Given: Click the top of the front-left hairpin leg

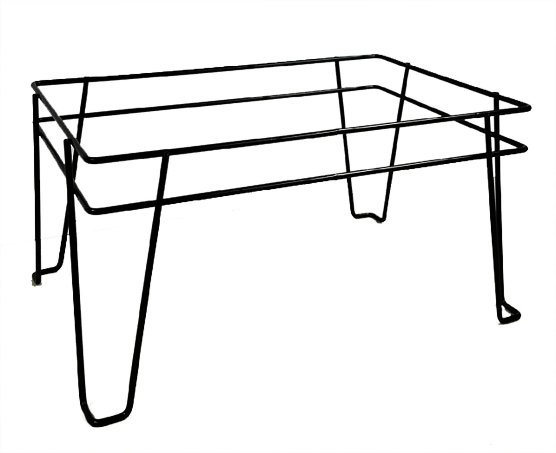Looking at the screenshot, I should pyautogui.click(x=165, y=156).
